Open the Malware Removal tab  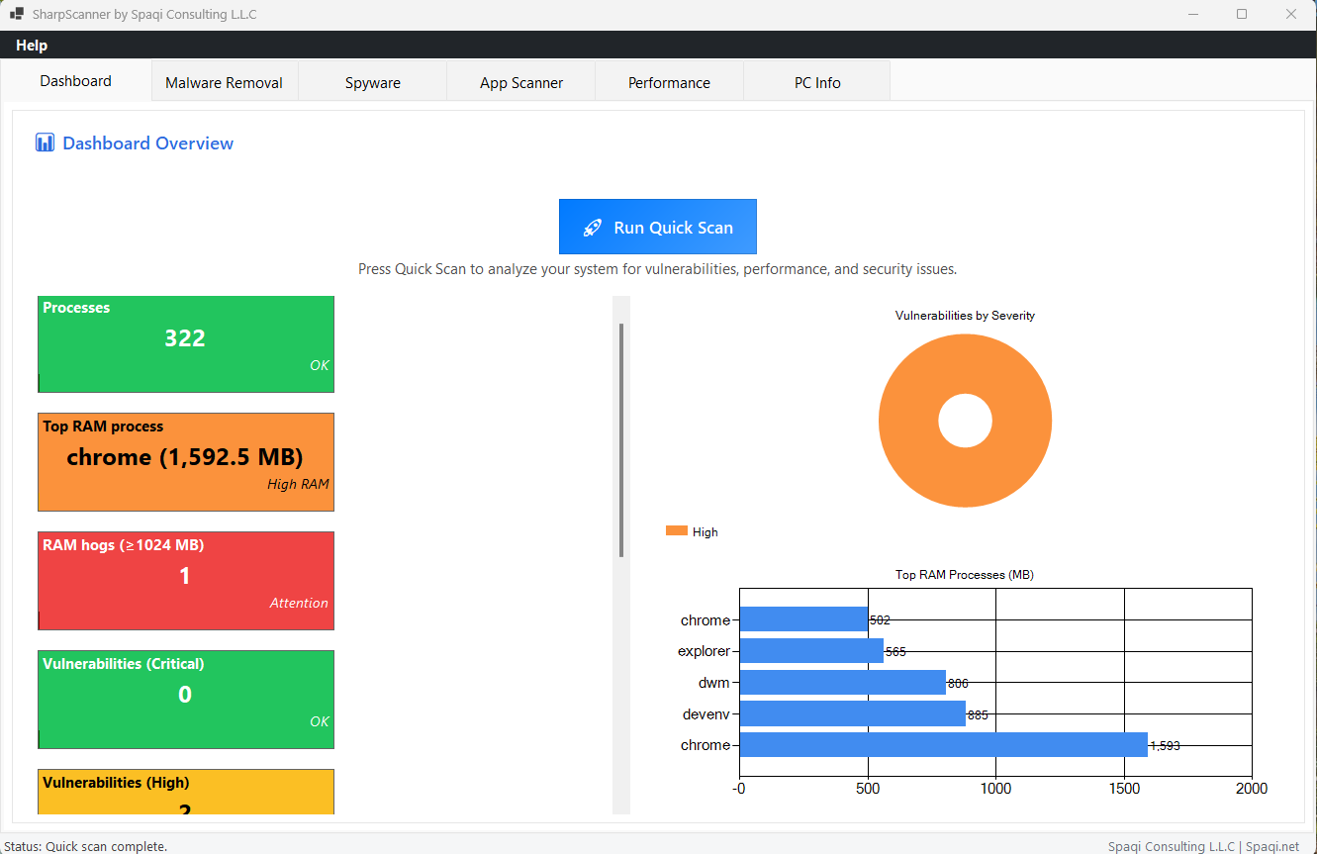(225, 82)
